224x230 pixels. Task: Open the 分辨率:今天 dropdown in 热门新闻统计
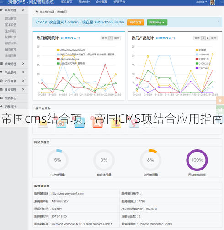(70, 38)
